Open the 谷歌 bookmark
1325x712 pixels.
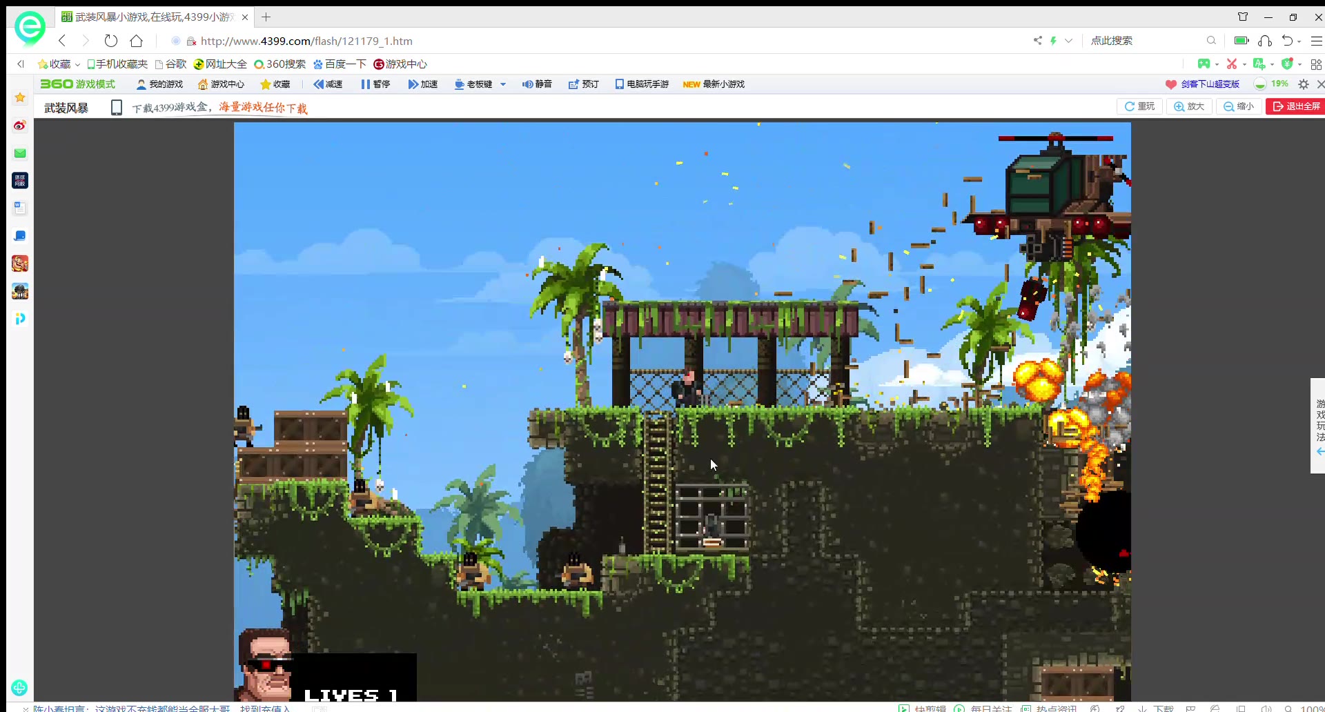171,64
